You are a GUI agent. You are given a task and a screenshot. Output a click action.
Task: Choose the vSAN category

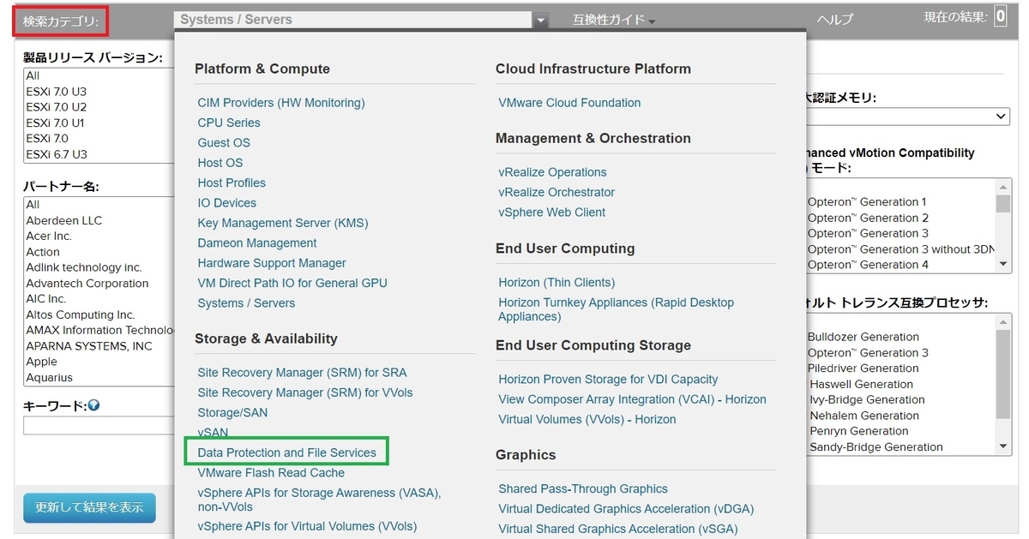tap(214, 433)
